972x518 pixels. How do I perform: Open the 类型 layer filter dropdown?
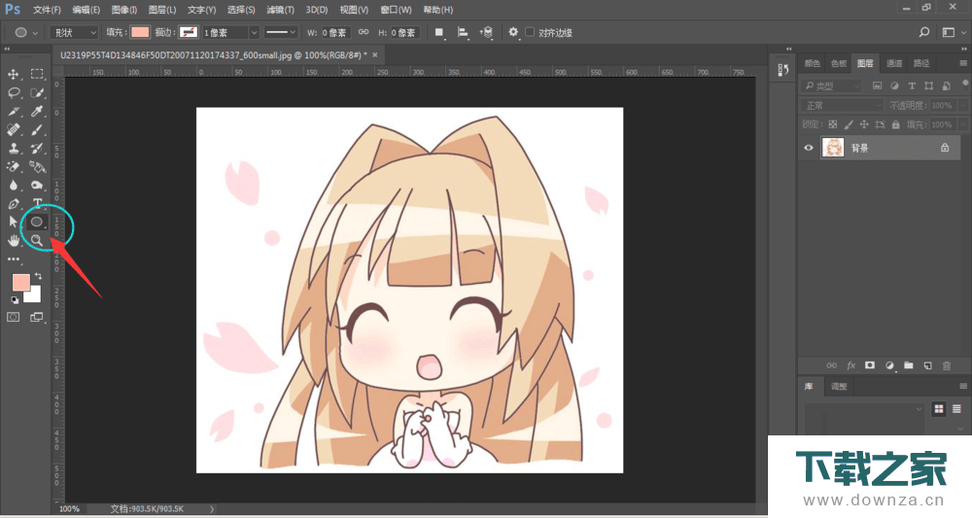coord(832,86)
